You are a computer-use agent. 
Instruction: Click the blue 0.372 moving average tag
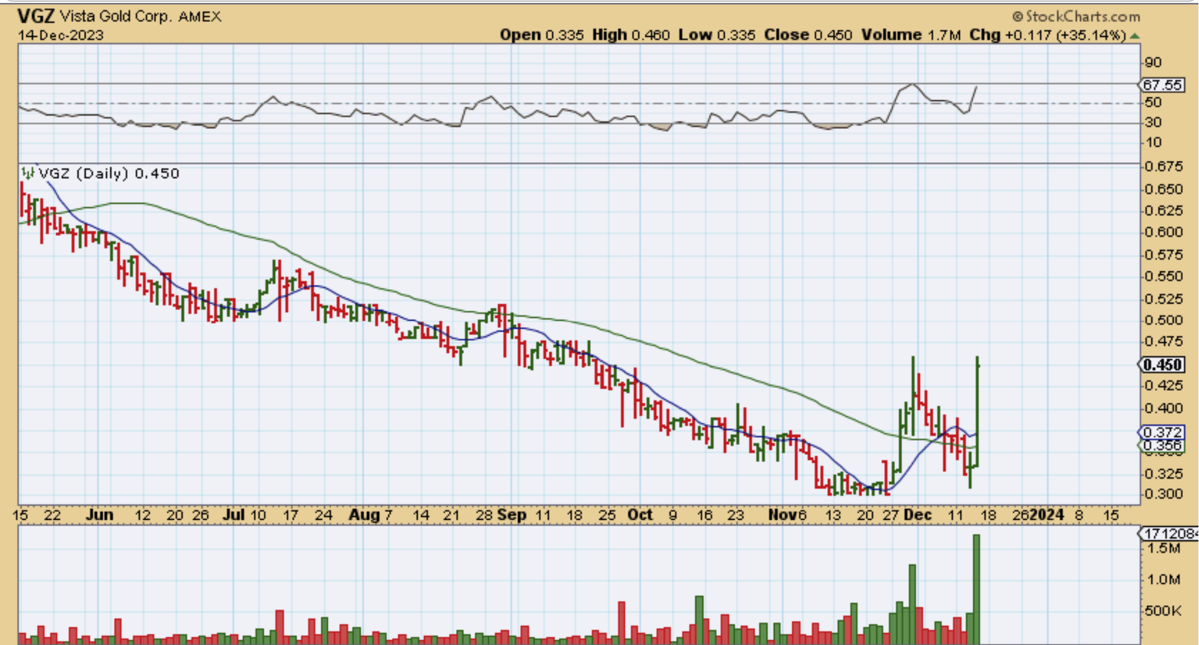(x=1162, y=432)
